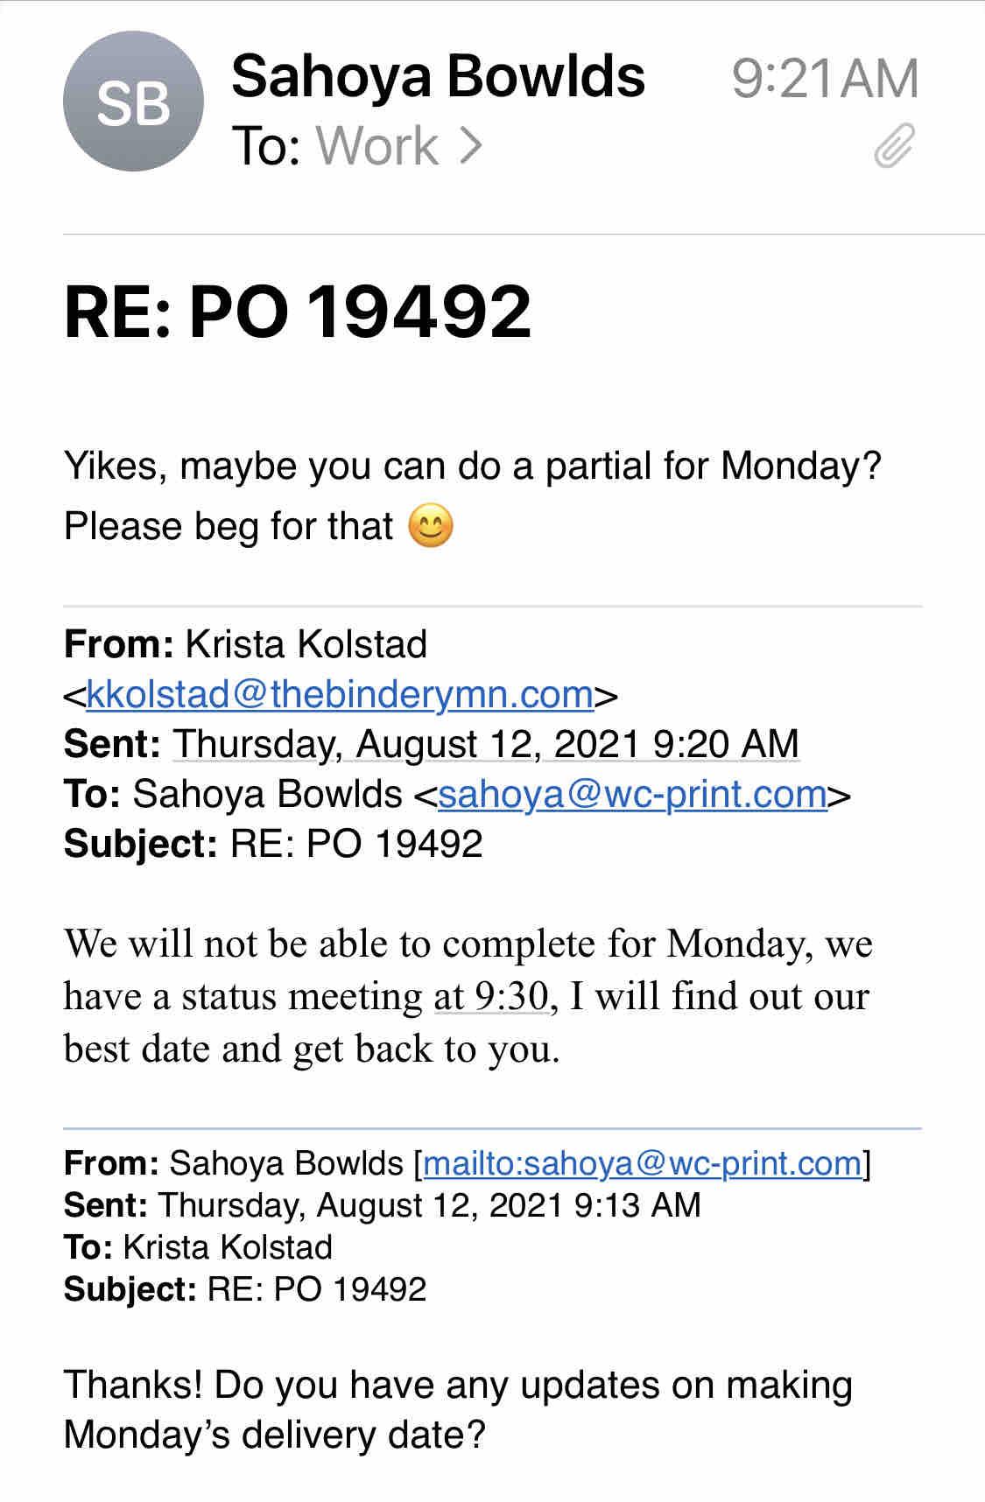Open sender name Sahoya Bowlds in header
This screenshot has height=1502, width=985.
coord(438,76)
